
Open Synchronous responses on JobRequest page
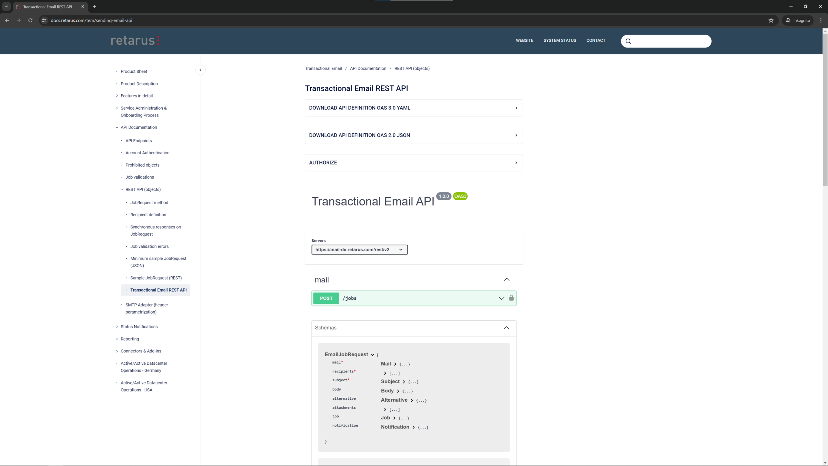156,230
